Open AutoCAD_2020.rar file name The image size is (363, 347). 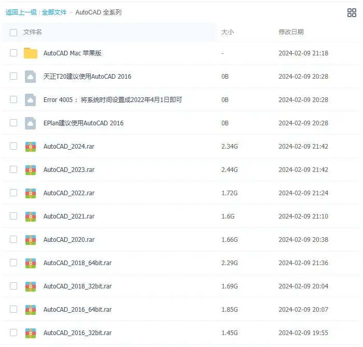coord(69,240)
